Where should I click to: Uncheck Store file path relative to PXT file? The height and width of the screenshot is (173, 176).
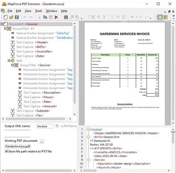coord(6,151)
